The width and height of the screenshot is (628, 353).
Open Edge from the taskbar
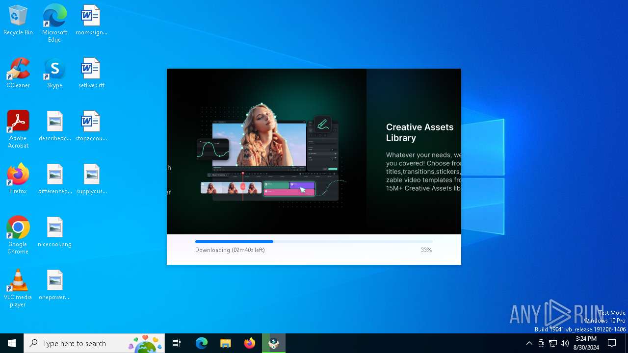coord(202,343)
